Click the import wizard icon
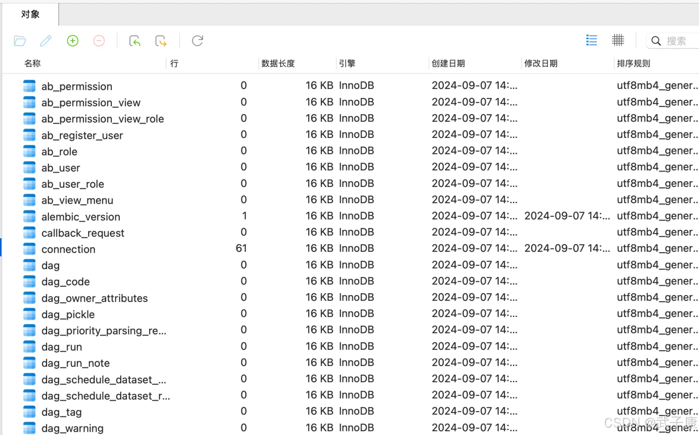 tap(135, 41)
